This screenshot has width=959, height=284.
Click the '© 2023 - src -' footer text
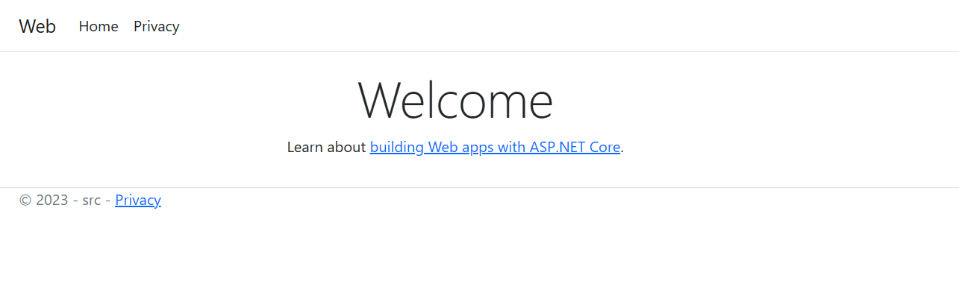tap(65, 200)
